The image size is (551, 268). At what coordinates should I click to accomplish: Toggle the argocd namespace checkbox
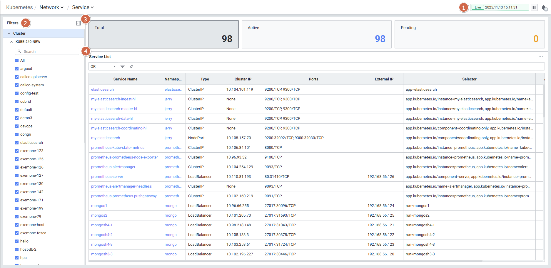pyautogui.click(x=17, y=69)
